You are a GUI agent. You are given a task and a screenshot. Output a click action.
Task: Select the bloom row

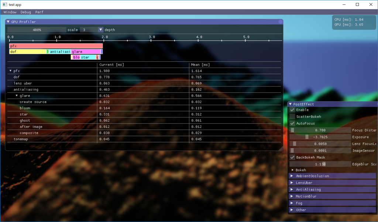point(144,108)
